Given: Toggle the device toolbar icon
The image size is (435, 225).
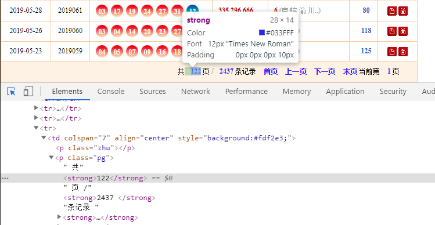Looking at the screenshot, I should 28,91.
